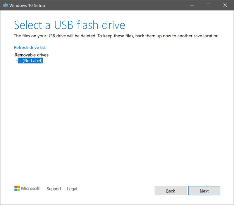Click the highlighted drive entry in the list
234x205 pixels.
(31, 61)
